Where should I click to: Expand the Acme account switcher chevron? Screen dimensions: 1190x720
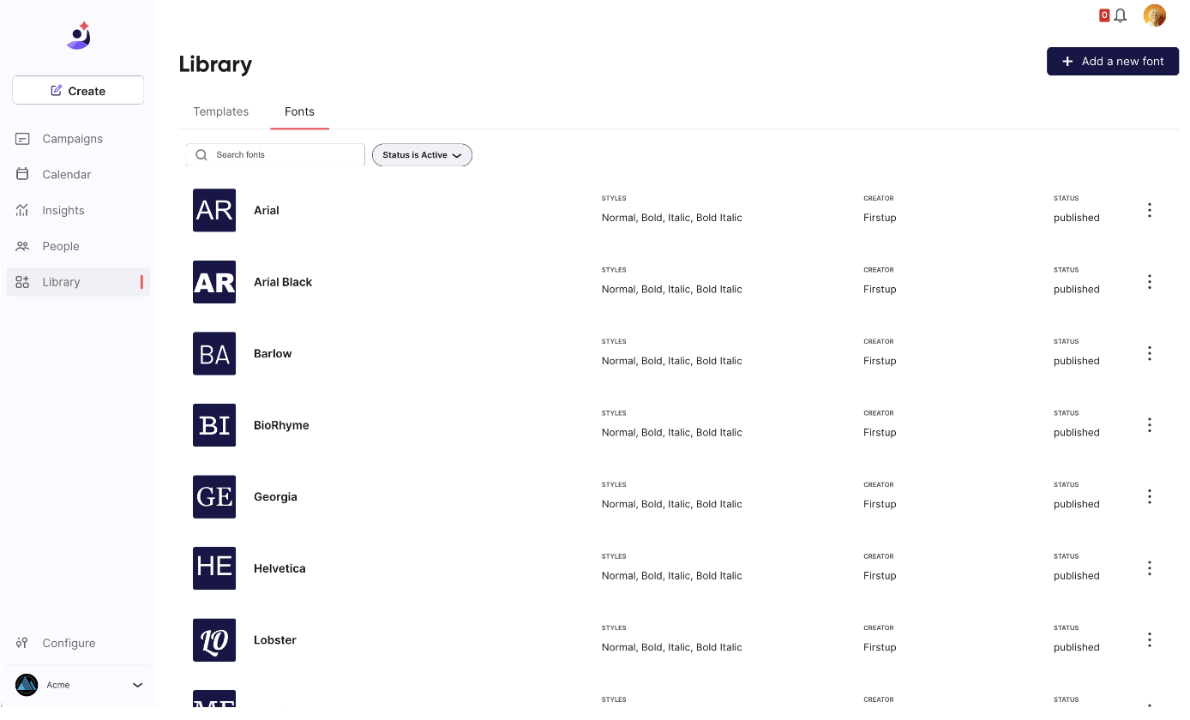pos(137,685)
